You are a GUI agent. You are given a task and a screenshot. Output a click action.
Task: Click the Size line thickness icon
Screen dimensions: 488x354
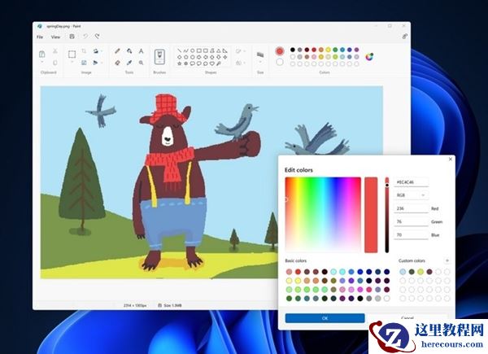coord(260,55)
